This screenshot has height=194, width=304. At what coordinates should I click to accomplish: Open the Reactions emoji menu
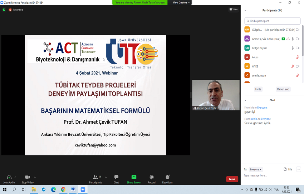click(x=167, y=177)
